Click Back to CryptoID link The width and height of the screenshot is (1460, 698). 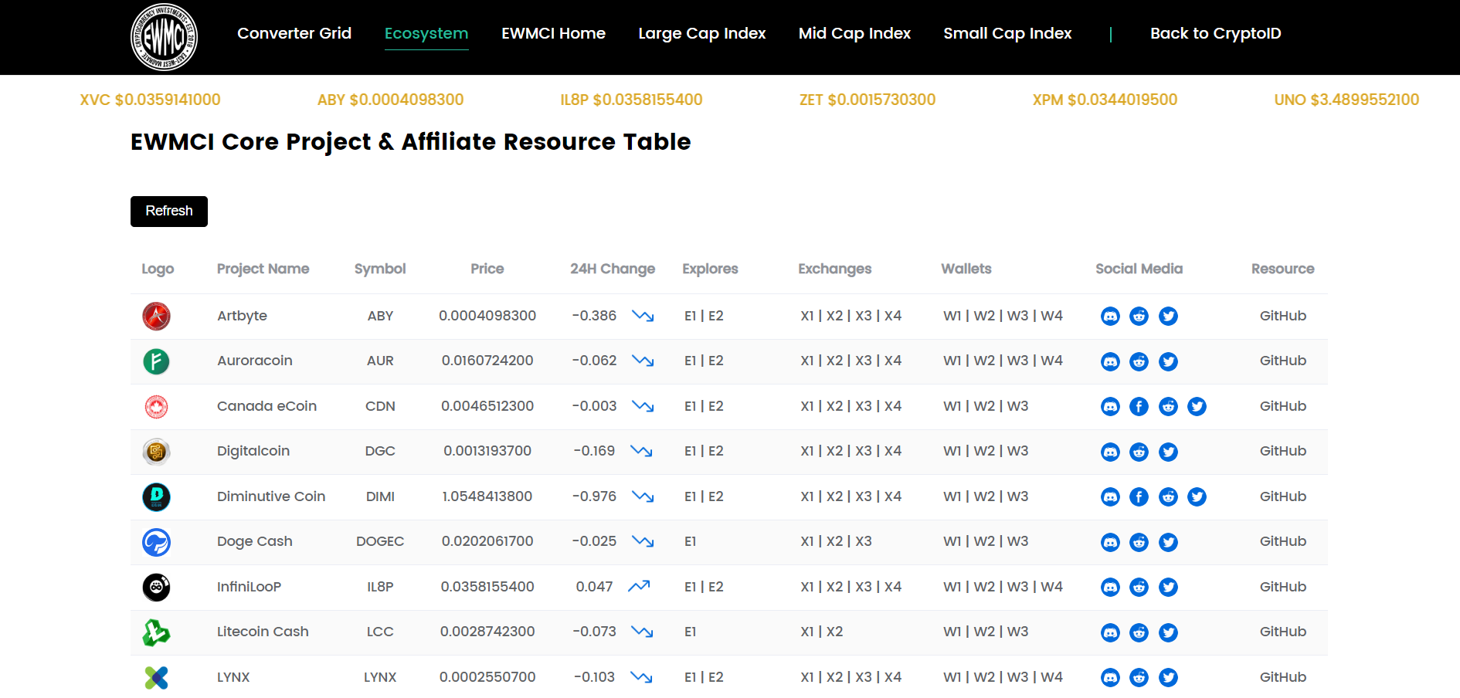click(x=1216, y=33)
